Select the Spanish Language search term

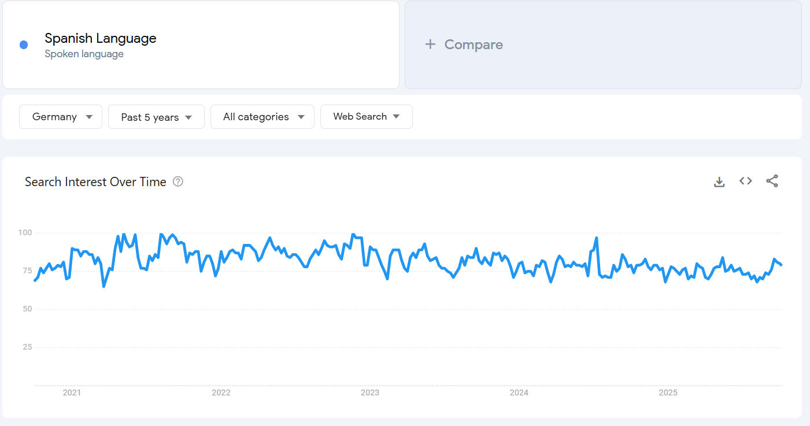pyautogui.click(x=101, y=39)
